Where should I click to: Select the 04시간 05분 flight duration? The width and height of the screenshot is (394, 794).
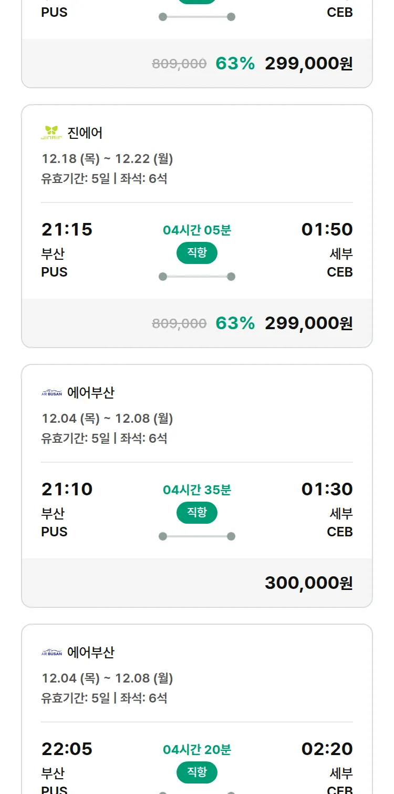(196, 230)
